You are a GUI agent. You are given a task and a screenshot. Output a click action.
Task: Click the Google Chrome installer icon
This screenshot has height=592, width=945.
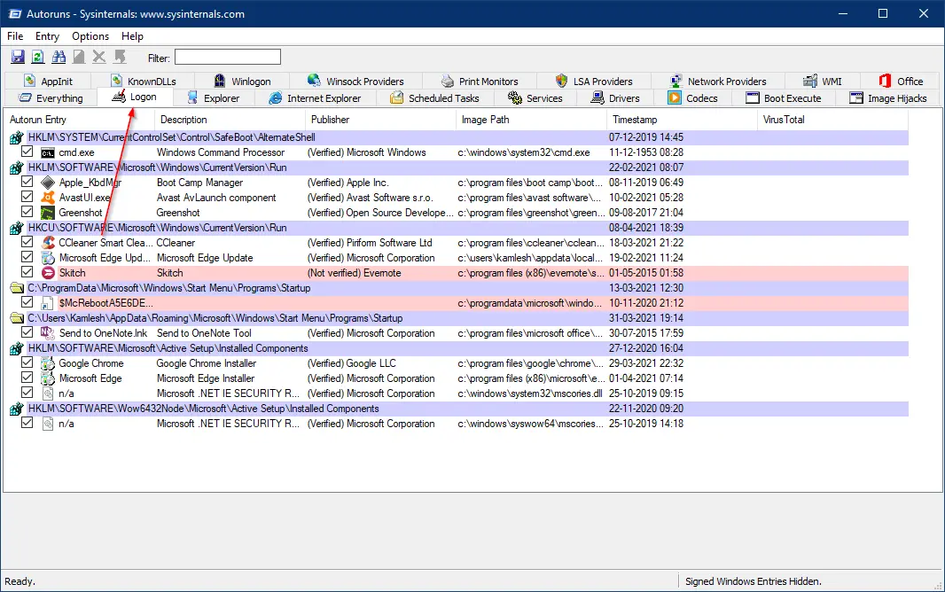click(48, 363)
